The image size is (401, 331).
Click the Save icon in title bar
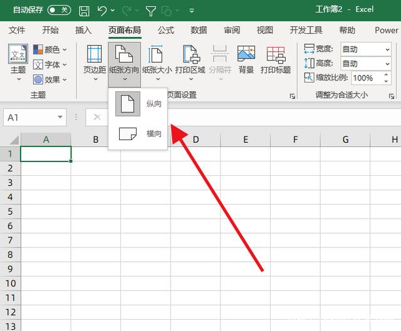pyautogui.click(x=85, y=10)
